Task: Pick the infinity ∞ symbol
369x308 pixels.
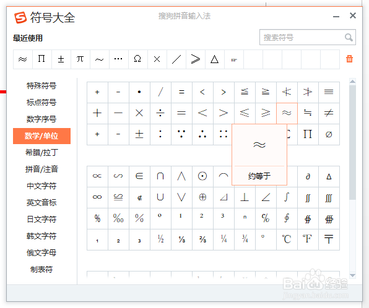Action: pos(97,197)
